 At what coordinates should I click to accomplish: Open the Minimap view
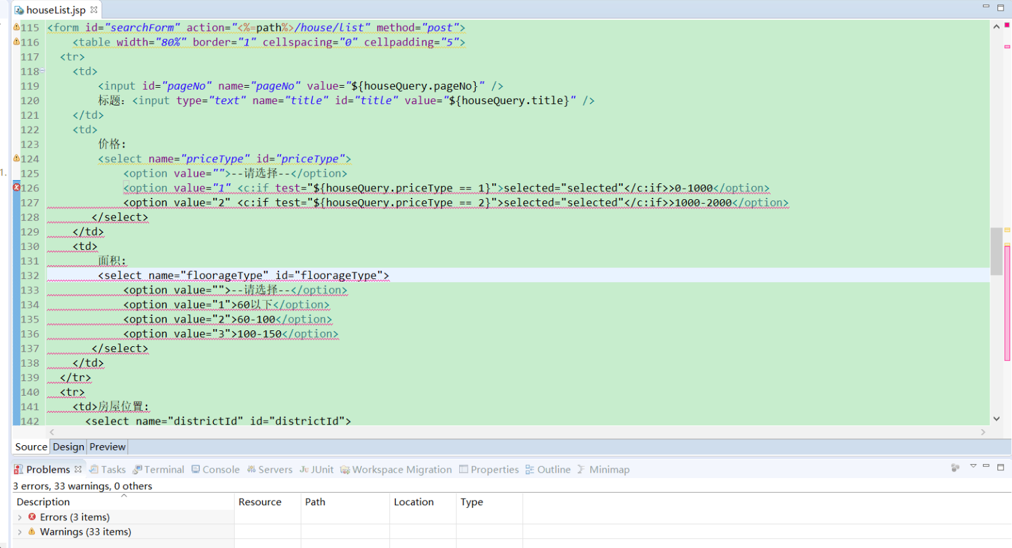(604, 470)
